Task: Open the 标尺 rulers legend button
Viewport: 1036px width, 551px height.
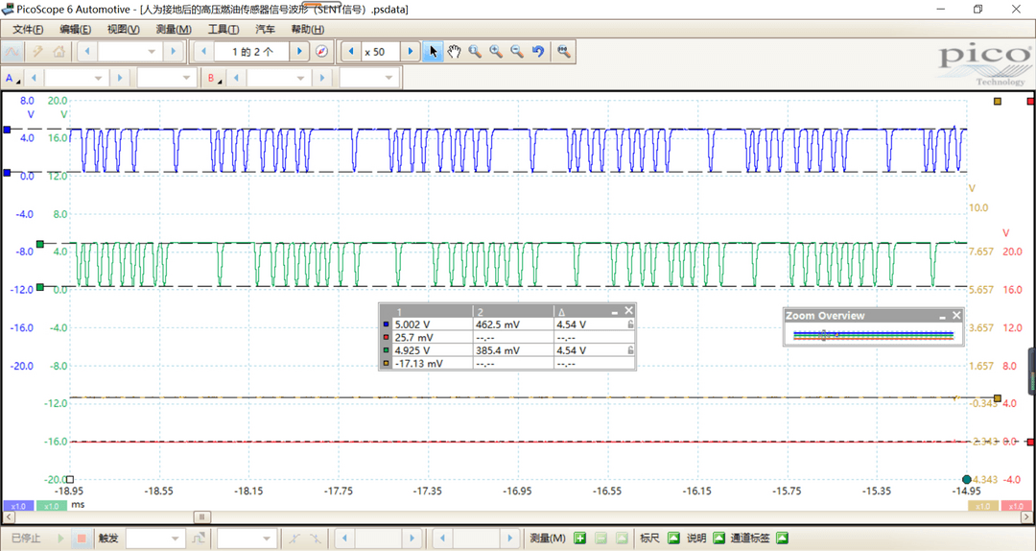Action: (673, 539)
